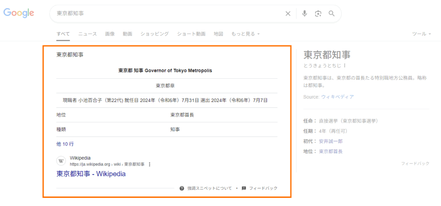
Task: Switch to the 地図 tab
Action: coord(218,34)
